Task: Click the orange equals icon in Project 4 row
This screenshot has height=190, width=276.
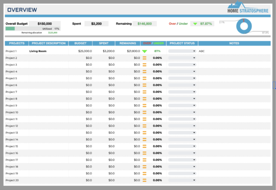Action: click(144, 71)
